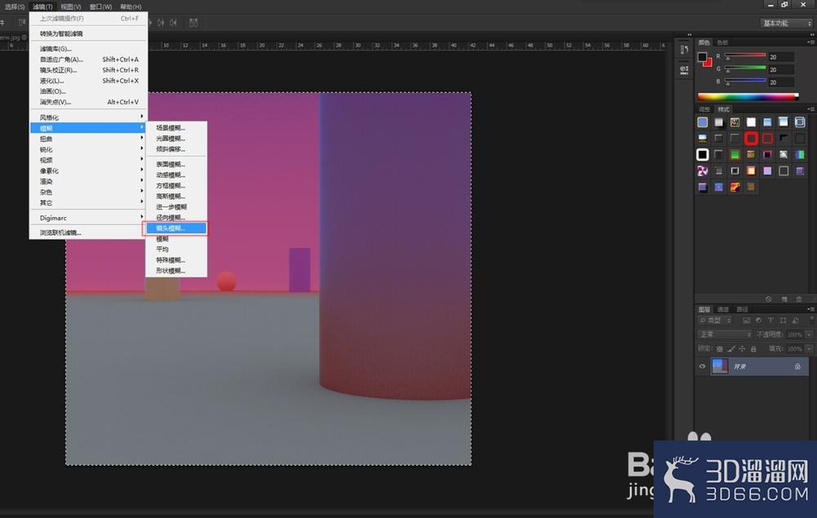Toggle shape layer filter icon
Image resolution: width=817 pixels, height=518 pixels.
pos(784,321)
